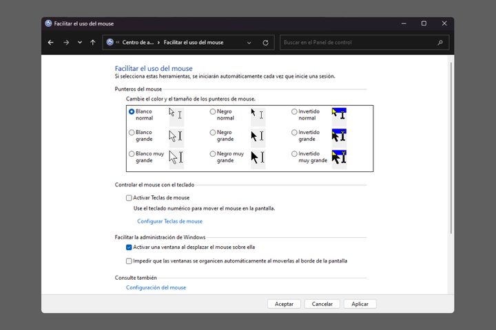The image size is (496, 330).
Task: Click the Refresh icon beside address bar
Action: (x=265, y=43)
